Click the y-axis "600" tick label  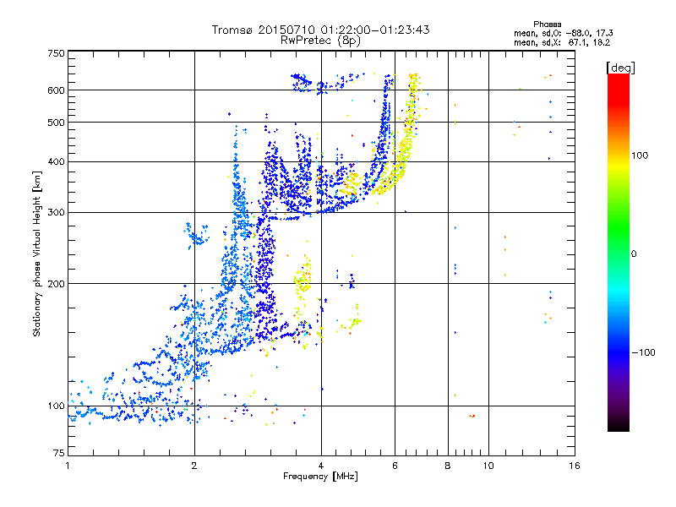point(57,90)
